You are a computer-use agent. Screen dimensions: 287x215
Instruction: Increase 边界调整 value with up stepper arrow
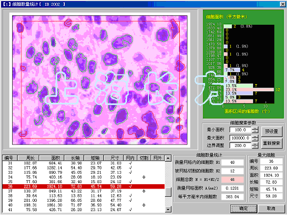coord(255,144)
